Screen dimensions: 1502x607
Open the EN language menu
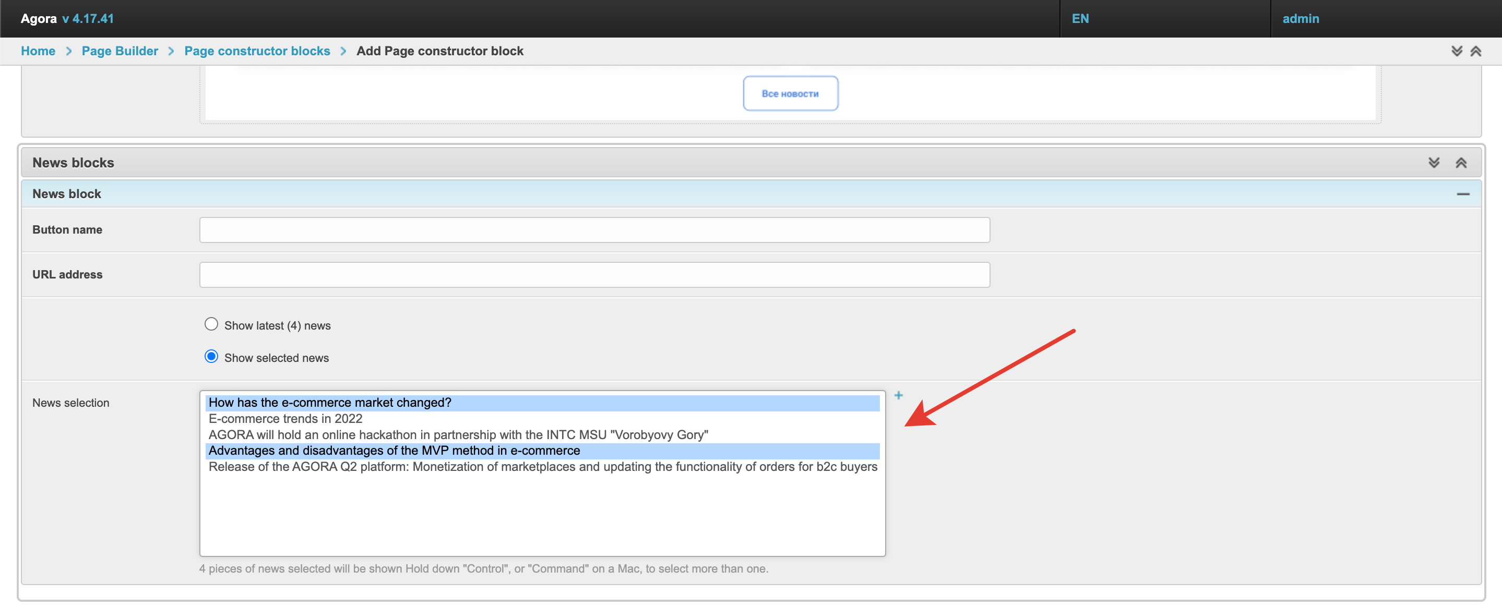(1080, 19)
